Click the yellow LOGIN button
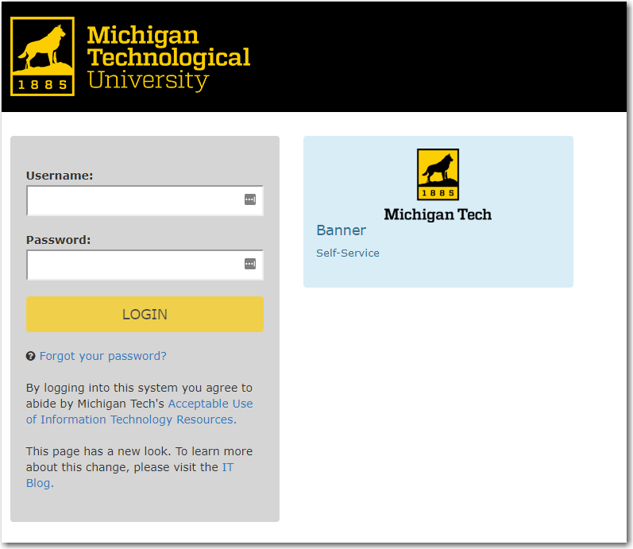 145,315
